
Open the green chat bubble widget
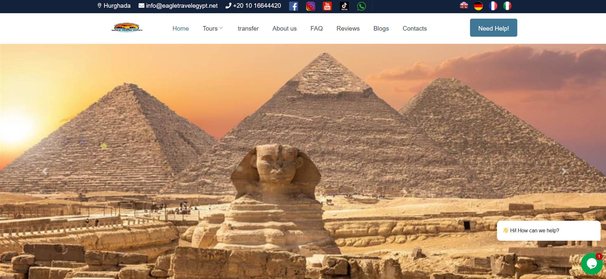[x=592, y=264]
